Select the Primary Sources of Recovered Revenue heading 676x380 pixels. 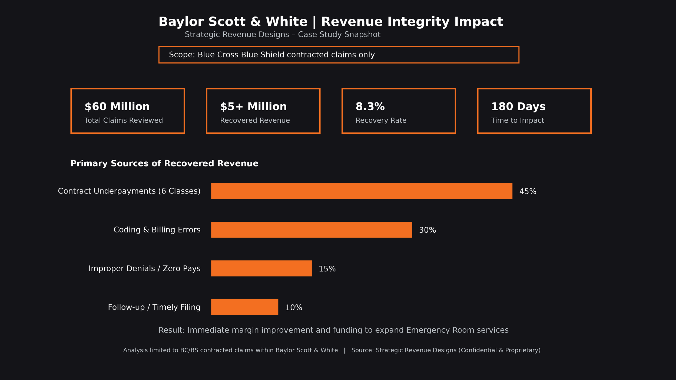[164, 163]
